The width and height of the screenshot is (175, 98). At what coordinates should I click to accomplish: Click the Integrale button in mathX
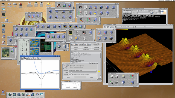[86, 47]
